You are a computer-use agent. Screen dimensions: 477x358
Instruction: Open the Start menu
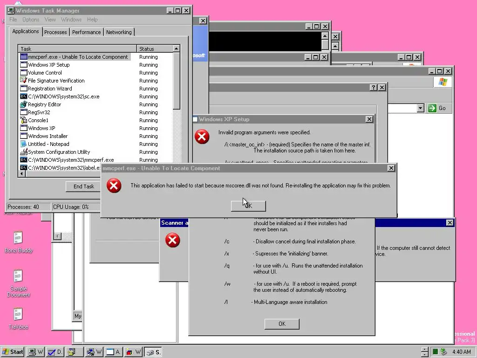pos(13,352)
